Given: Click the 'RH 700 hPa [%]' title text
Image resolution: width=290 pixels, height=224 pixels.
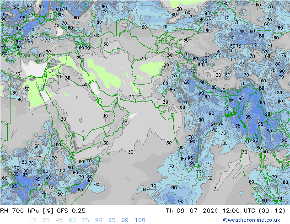Looking at the screenshot, I should (27, 210).
